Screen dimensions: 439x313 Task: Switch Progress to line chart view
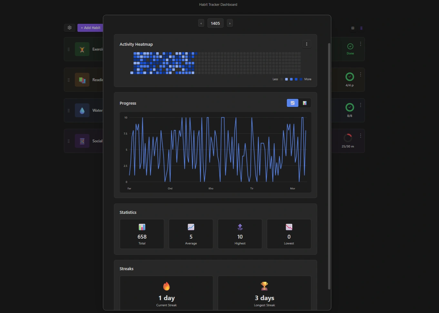[293, 103]
